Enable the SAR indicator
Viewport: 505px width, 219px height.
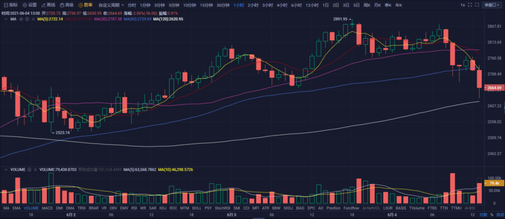(x=153, y=208)
